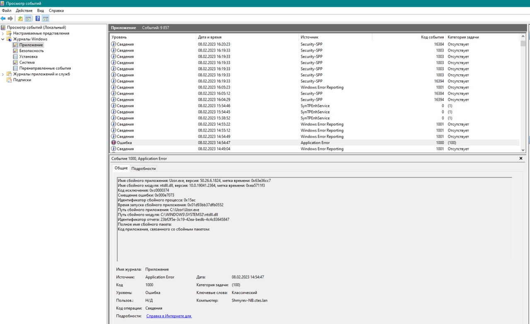Screen dimensions: 530x324
Task: Toggle the console tree toolbar button
Action: 28,19
